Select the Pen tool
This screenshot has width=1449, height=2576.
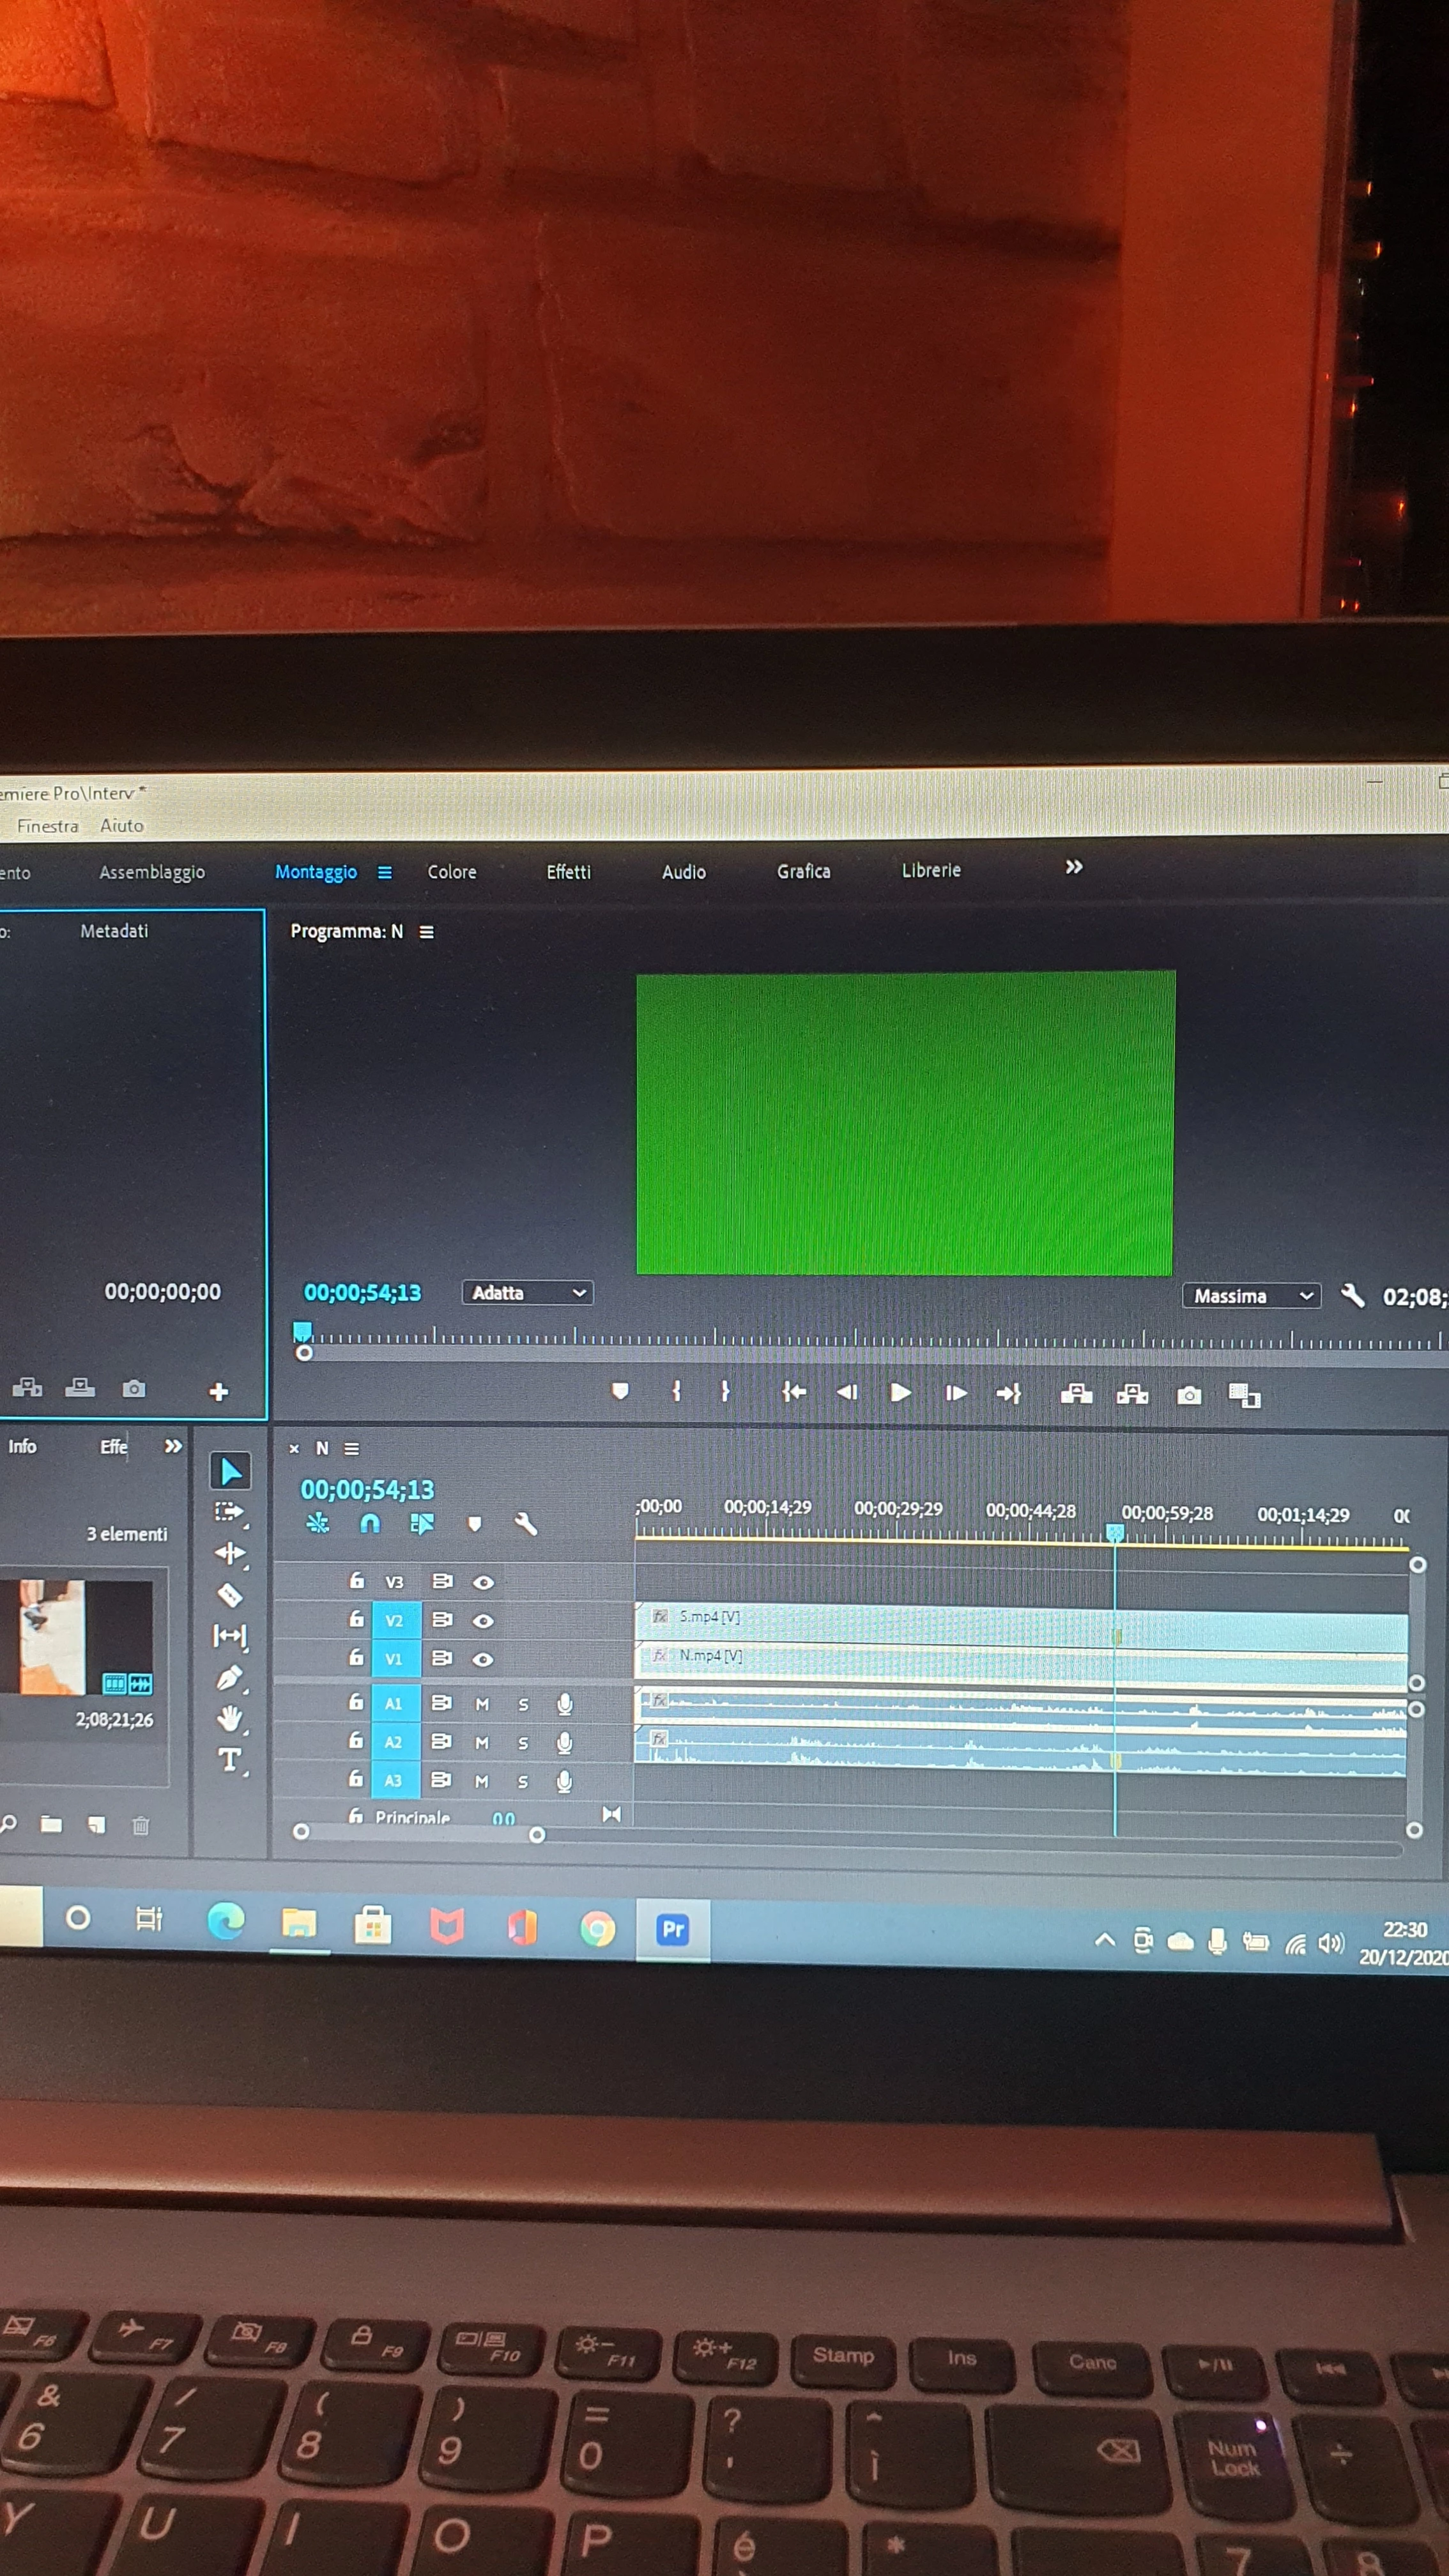229,1677
